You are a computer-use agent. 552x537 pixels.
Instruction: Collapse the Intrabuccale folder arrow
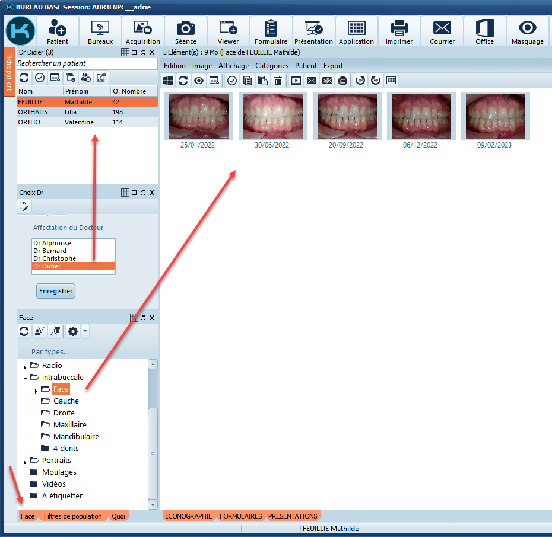tap(26, 378)
